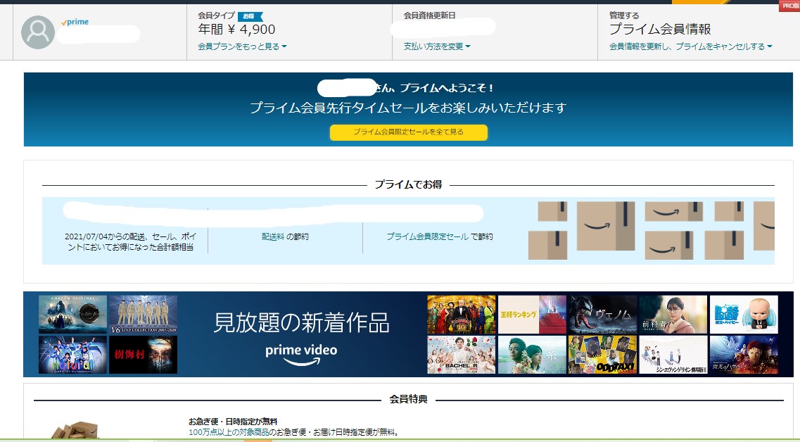Open the ヴェノム movie thumbnail
The height and width of the screenshot is (442, 800).
click(602, 315)
